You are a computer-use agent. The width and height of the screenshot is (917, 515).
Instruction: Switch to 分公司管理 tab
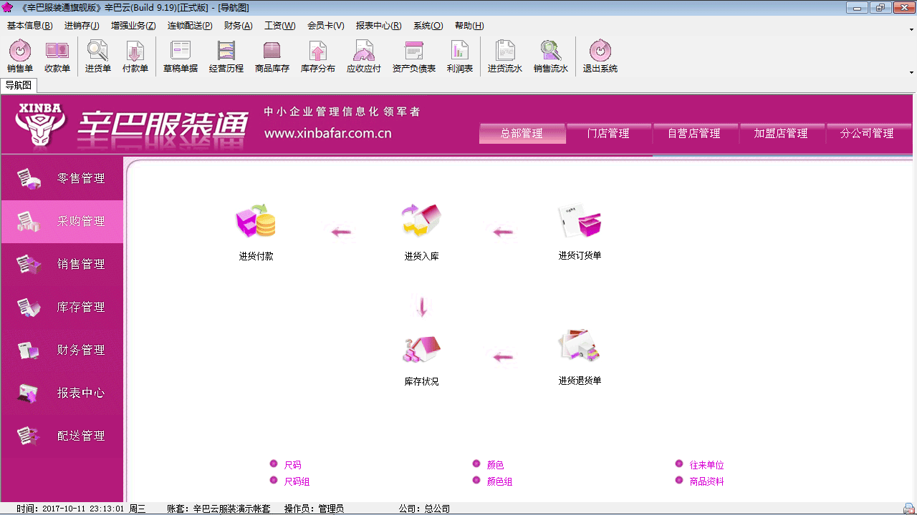[x=868, y=133]
